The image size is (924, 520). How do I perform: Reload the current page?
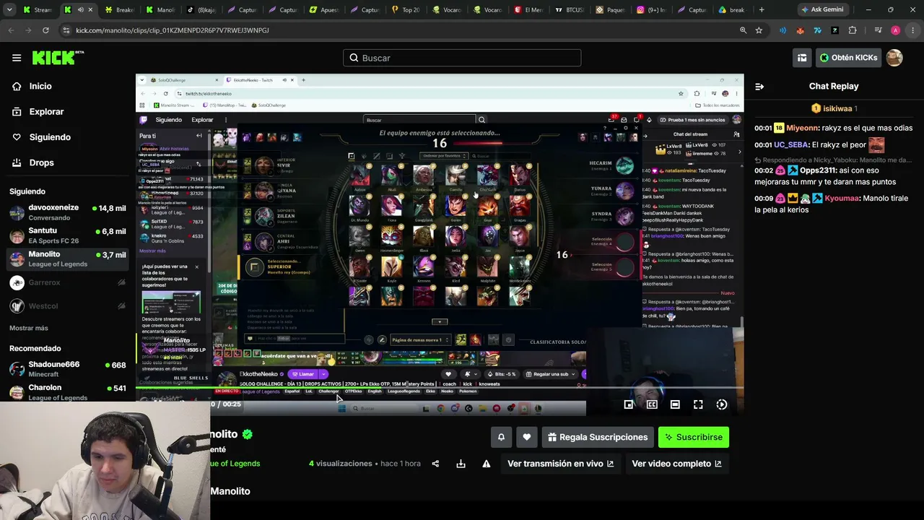pyautogui.click(x=45, y=30)
